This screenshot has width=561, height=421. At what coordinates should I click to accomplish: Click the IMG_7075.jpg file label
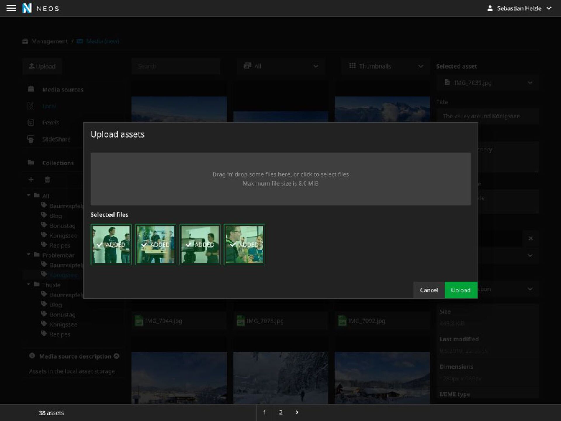click(x=265, y=321)
